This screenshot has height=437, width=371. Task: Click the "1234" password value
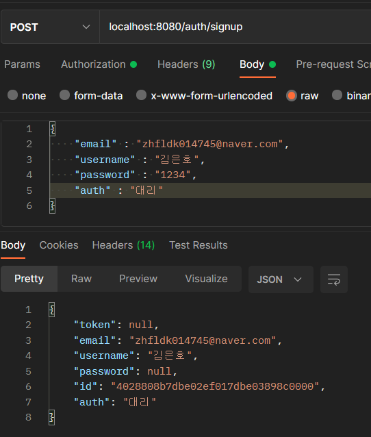172,175
